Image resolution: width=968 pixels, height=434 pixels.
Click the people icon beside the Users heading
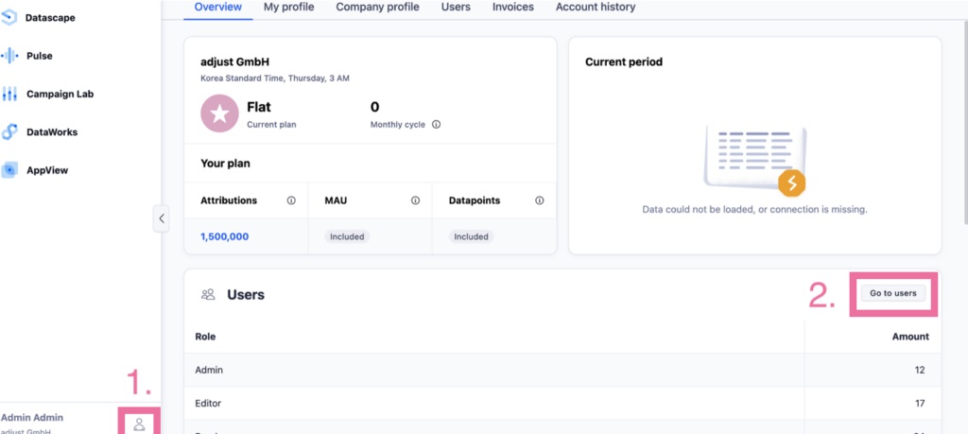pyautogui.click(x=208, y=294)
